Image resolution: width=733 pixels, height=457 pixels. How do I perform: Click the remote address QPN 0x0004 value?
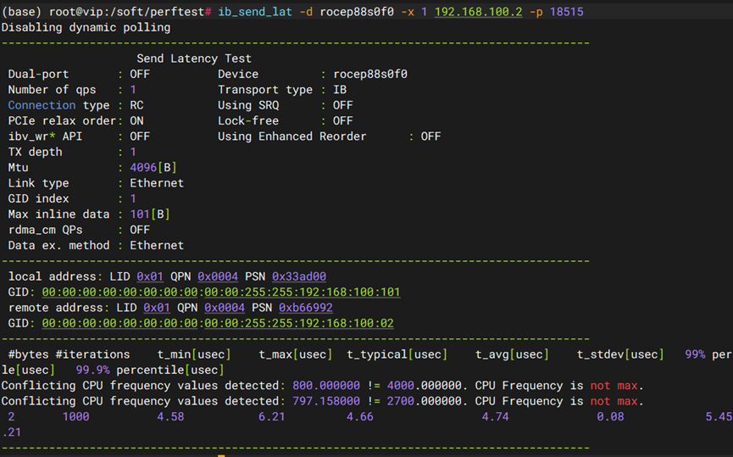tap(224, 308)
